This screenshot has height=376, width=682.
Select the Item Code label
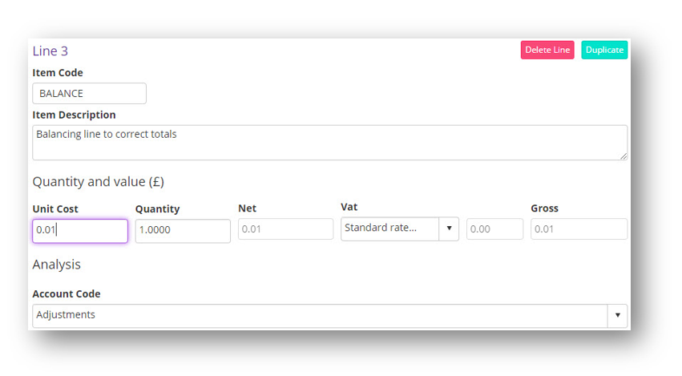(x=58, y=73)
